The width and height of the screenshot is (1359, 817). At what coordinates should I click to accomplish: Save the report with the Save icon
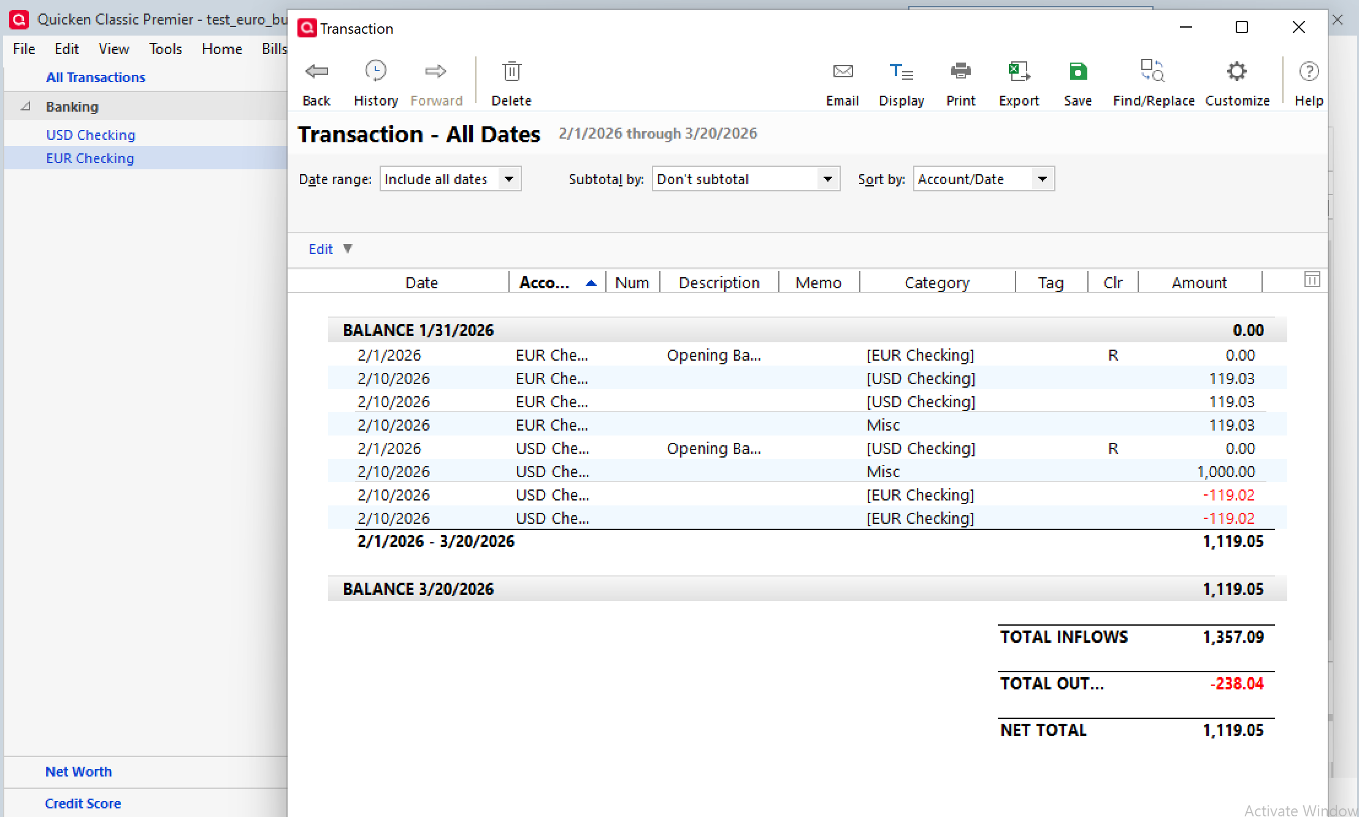tap(1078, 71)
